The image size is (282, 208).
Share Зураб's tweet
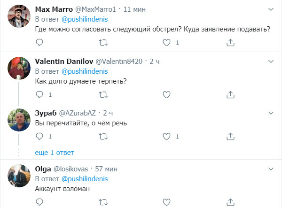coord(230,137)
